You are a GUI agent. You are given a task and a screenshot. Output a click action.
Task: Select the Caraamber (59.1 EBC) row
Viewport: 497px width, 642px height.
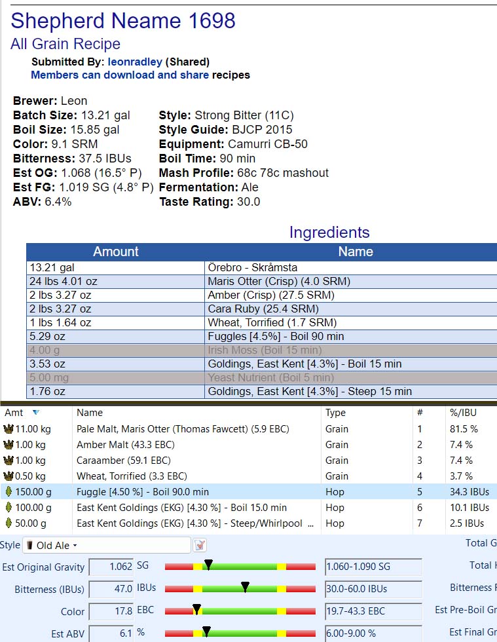(249, 460)
